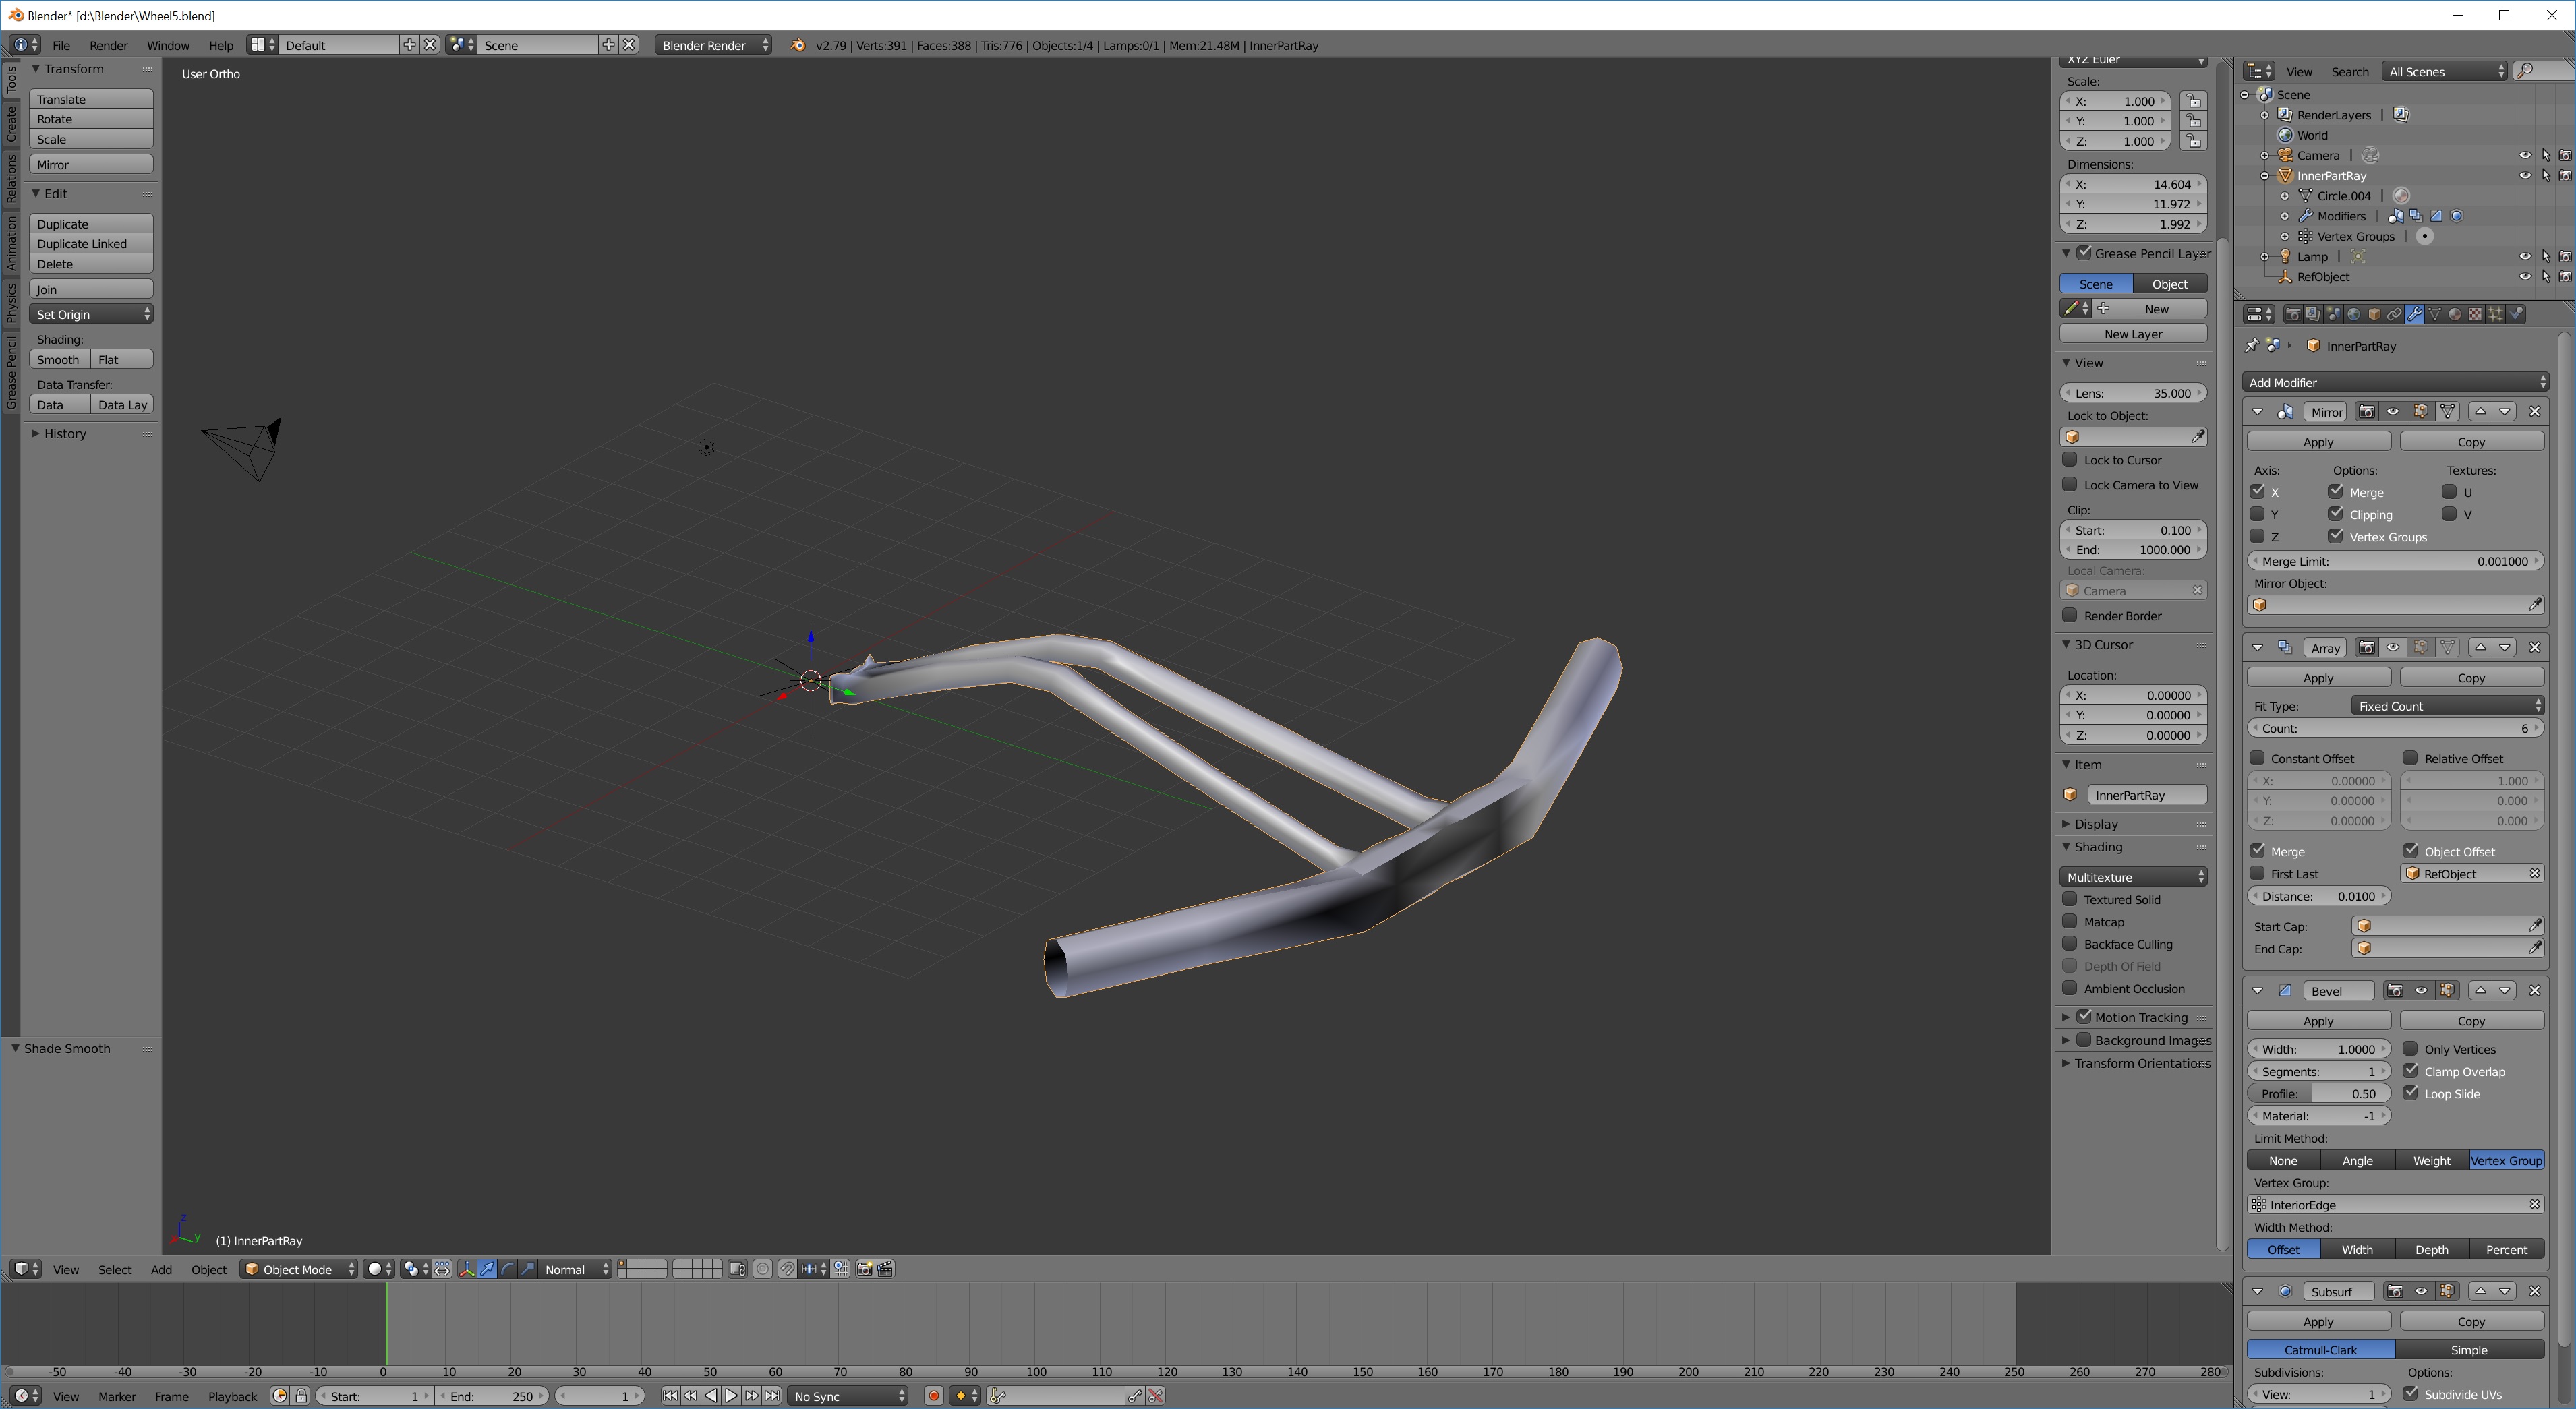Image resolution: width=2576 pixels, height=1409 pixels.
Task: Click the rotate manipulator arc icon
Action: pyautogui.click(x=507, y=1269)
